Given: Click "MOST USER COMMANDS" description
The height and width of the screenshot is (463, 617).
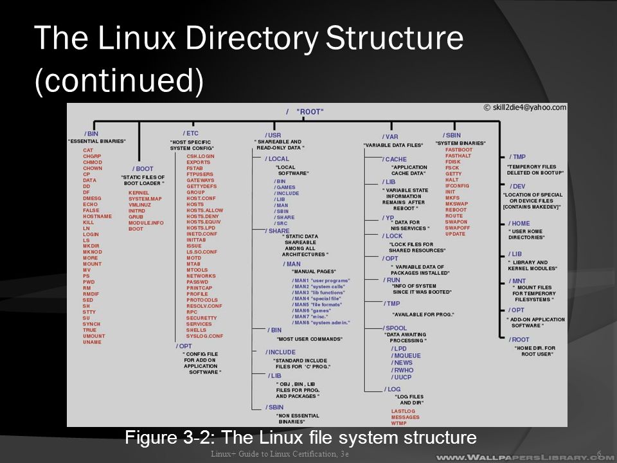Looking at the screenshot, I should [309, 339].
